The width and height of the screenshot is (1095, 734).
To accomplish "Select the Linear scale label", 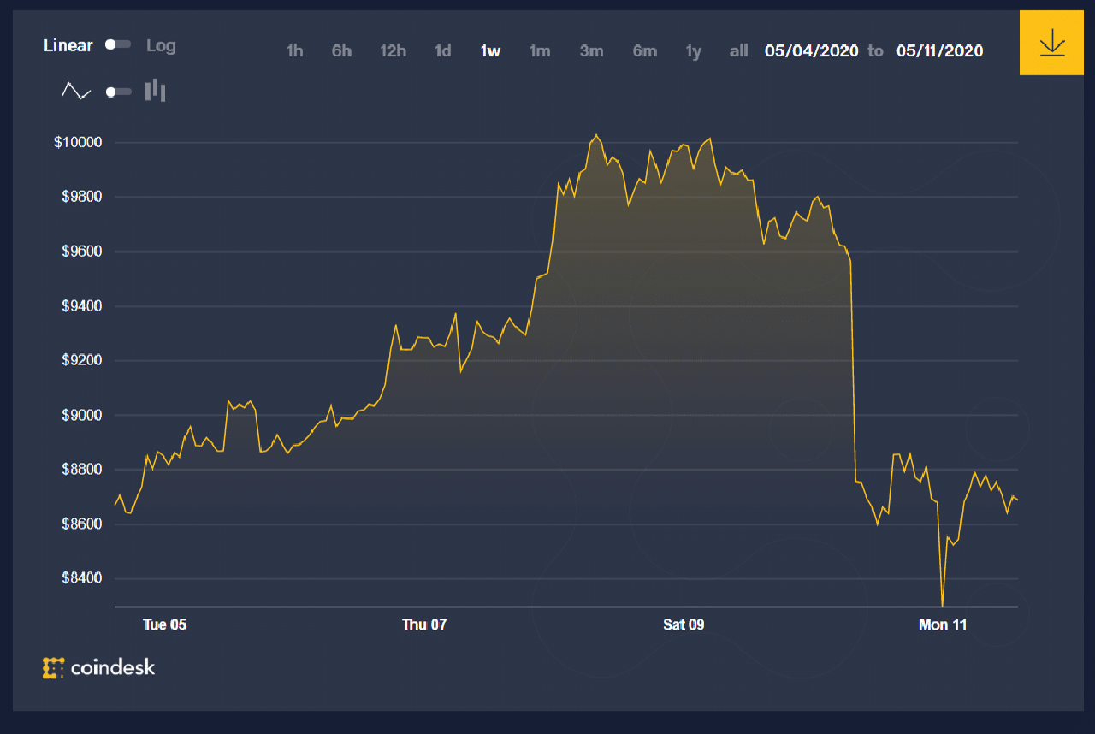I will tap(68, 45).
